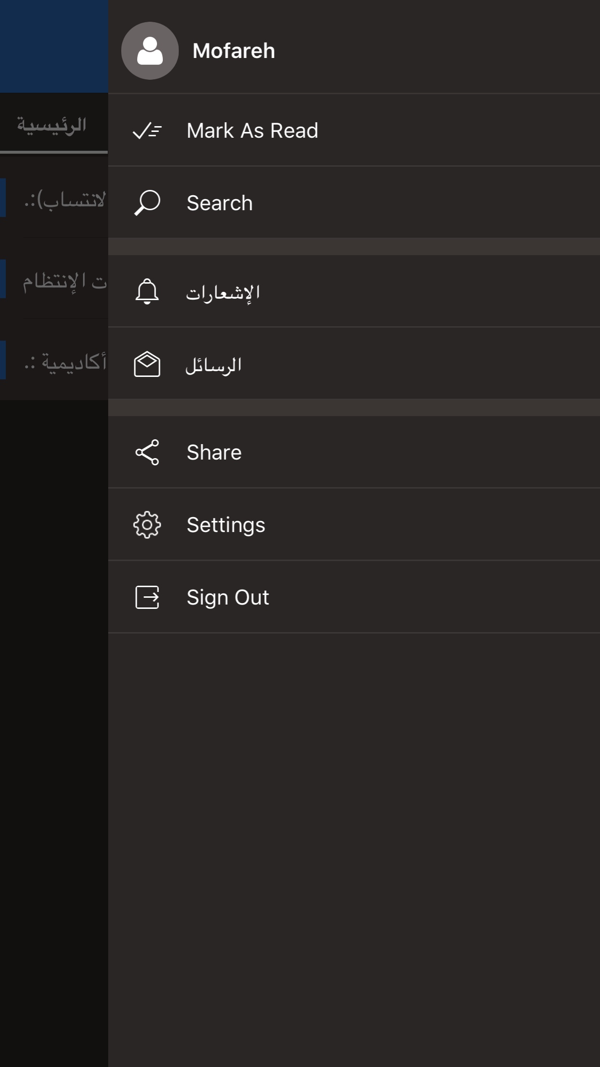Click the Sign Out arrow icon
600x1067 pixels.
tap(147, 597)
